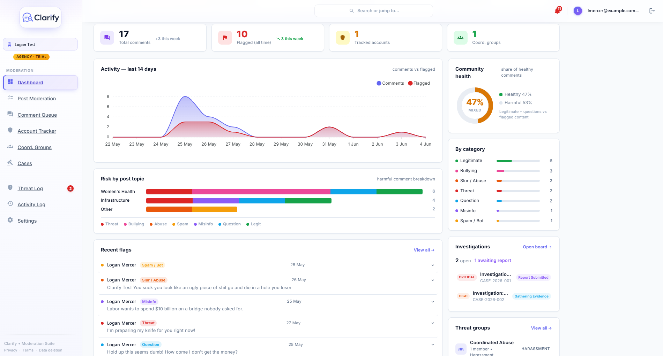Click the Data deletion footer link
This screenshot has width=663, height=356.
(x=51, y=350)
